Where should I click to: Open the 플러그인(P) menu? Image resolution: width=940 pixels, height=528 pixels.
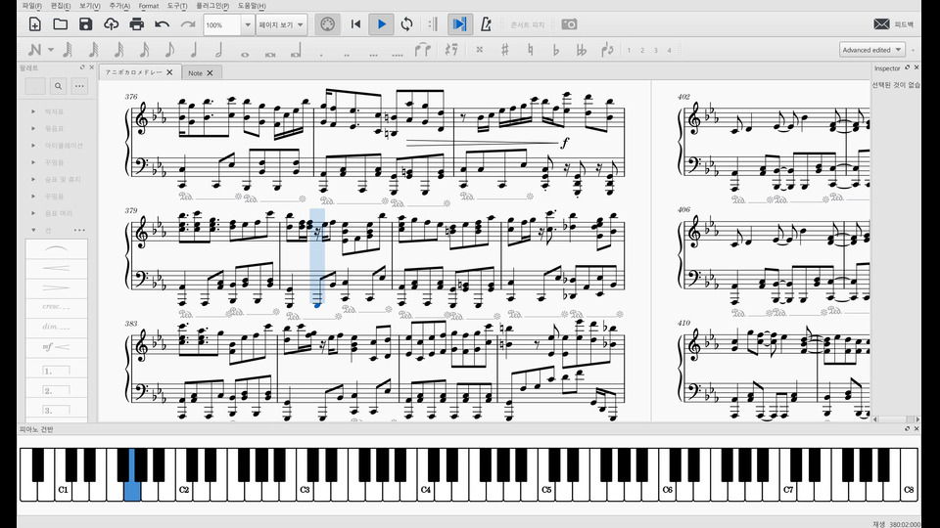(212, 6)
